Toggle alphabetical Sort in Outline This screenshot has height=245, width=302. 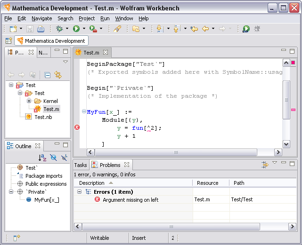click(42, 158)
